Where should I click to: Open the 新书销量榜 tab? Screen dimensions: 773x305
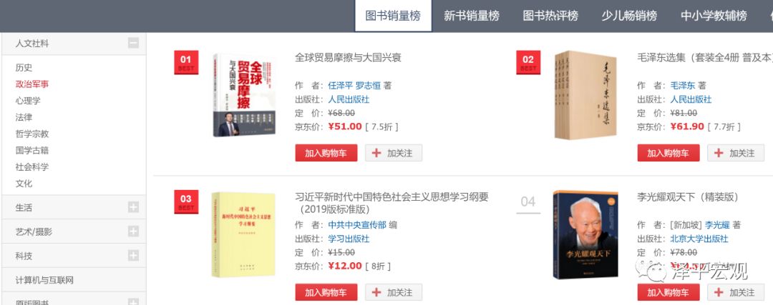471,16
